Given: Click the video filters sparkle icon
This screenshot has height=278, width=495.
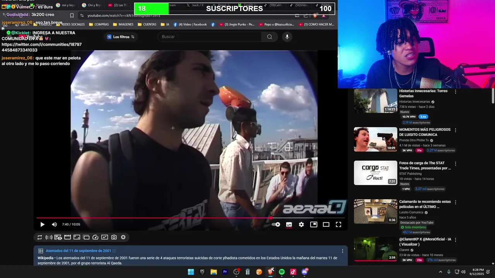Looking at the screenshot, I should [104, 237].
